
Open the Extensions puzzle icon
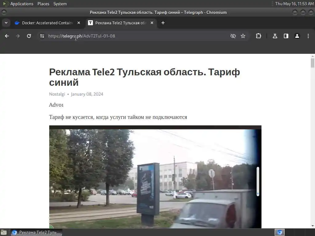click(258, 36)
